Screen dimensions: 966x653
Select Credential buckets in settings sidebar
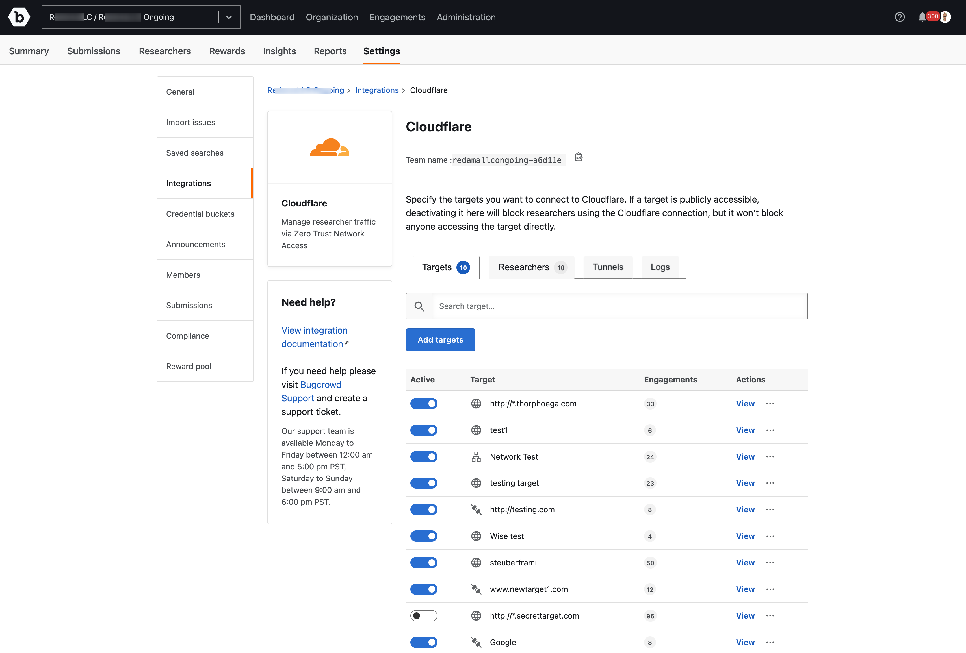click(x=205, y=214)
